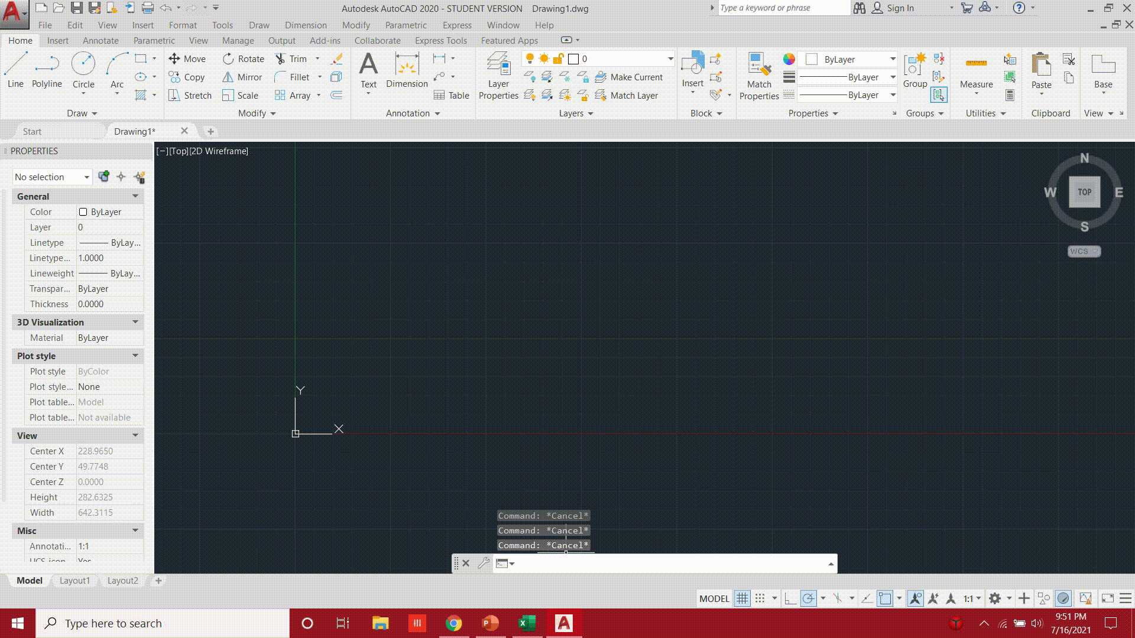
Task: Activate the Polyline tool
Action: (x=47, y=70)
